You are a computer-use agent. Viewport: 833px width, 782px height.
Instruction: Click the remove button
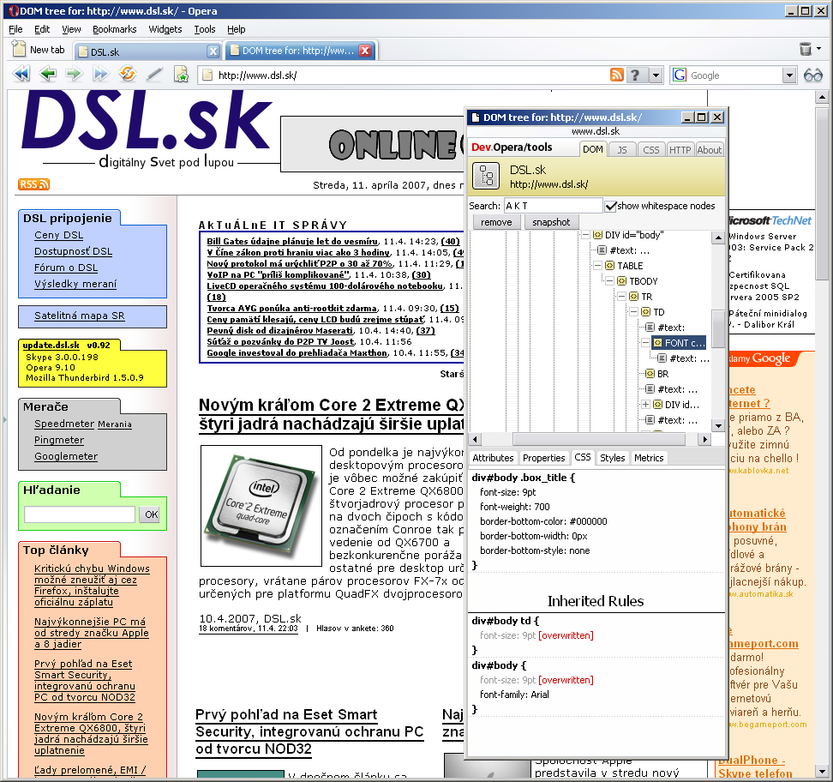click(496, 222)
